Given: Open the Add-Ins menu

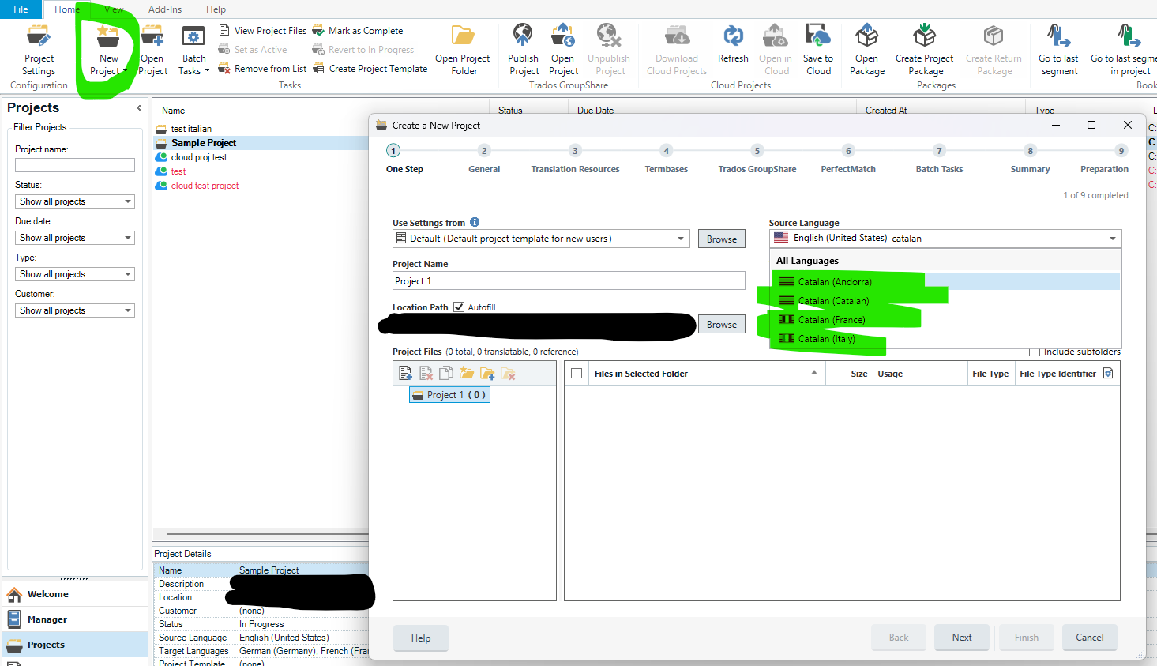Looking at the screenshot, I should 164,9.
